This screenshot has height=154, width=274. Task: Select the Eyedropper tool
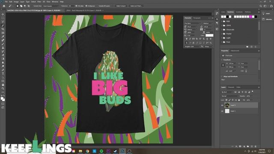(x=3, y=36)
